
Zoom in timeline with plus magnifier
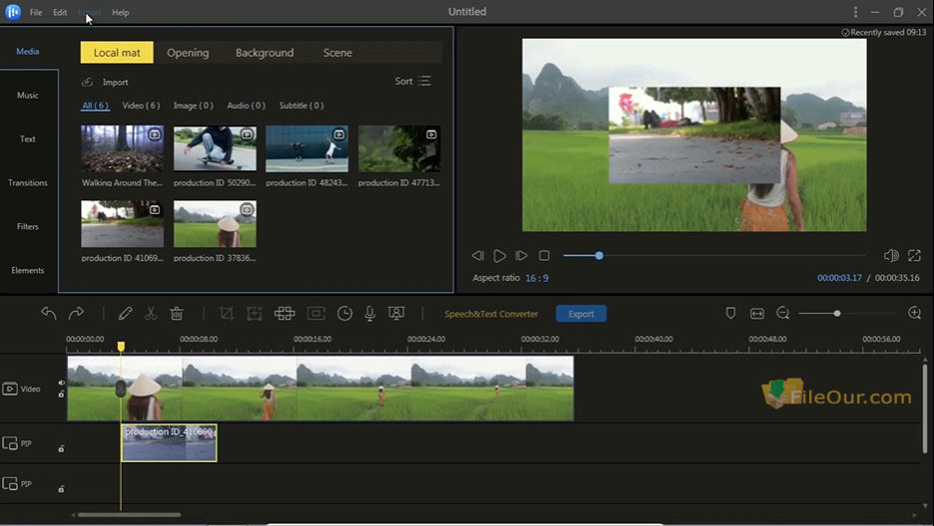click(914, 313)
